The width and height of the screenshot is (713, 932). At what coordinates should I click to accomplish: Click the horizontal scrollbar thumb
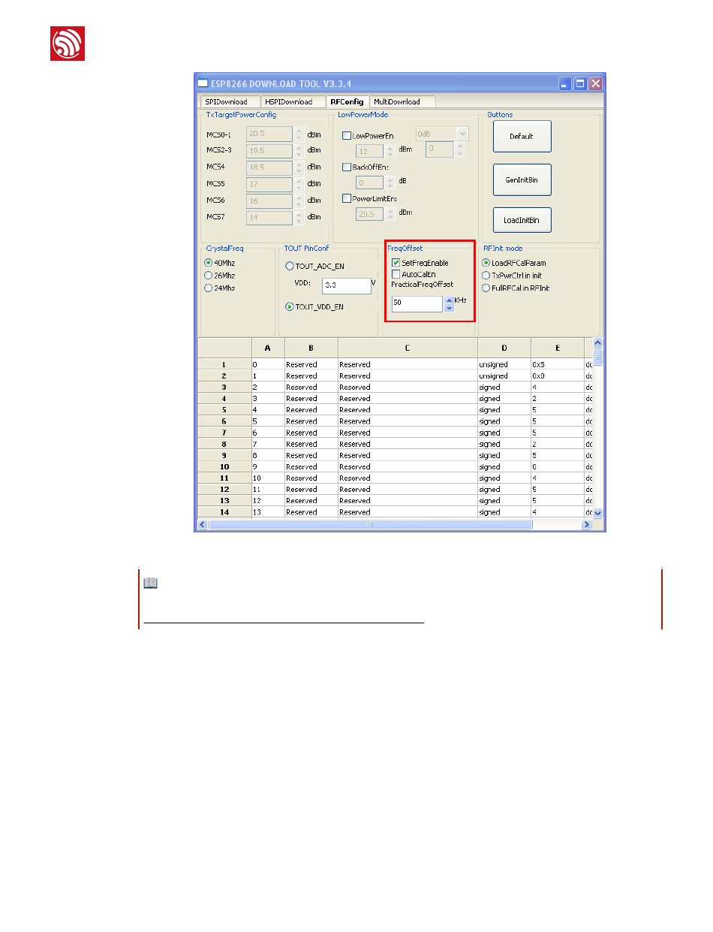click(370, 525)
